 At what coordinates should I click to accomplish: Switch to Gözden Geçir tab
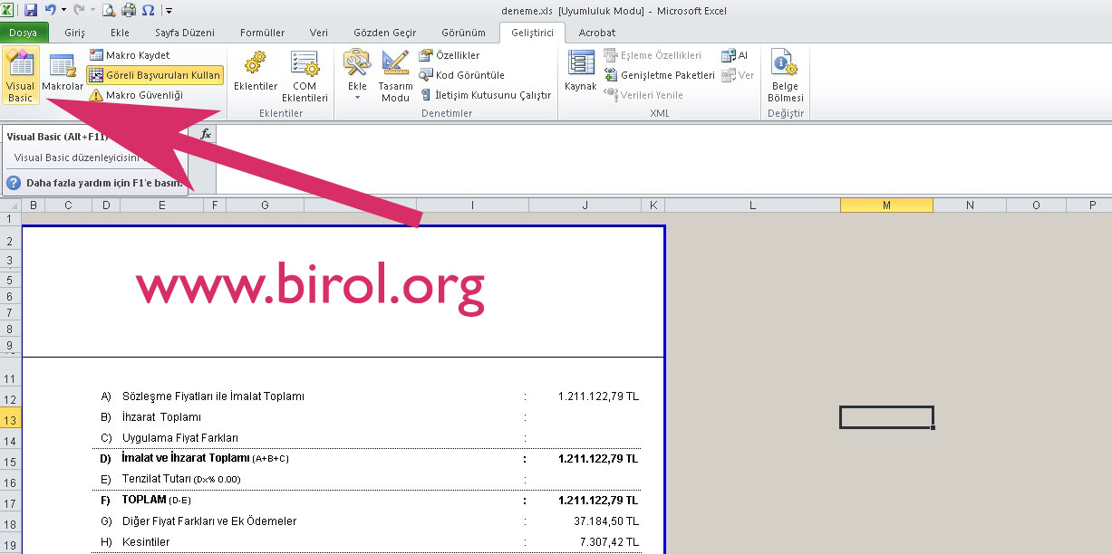385,33
